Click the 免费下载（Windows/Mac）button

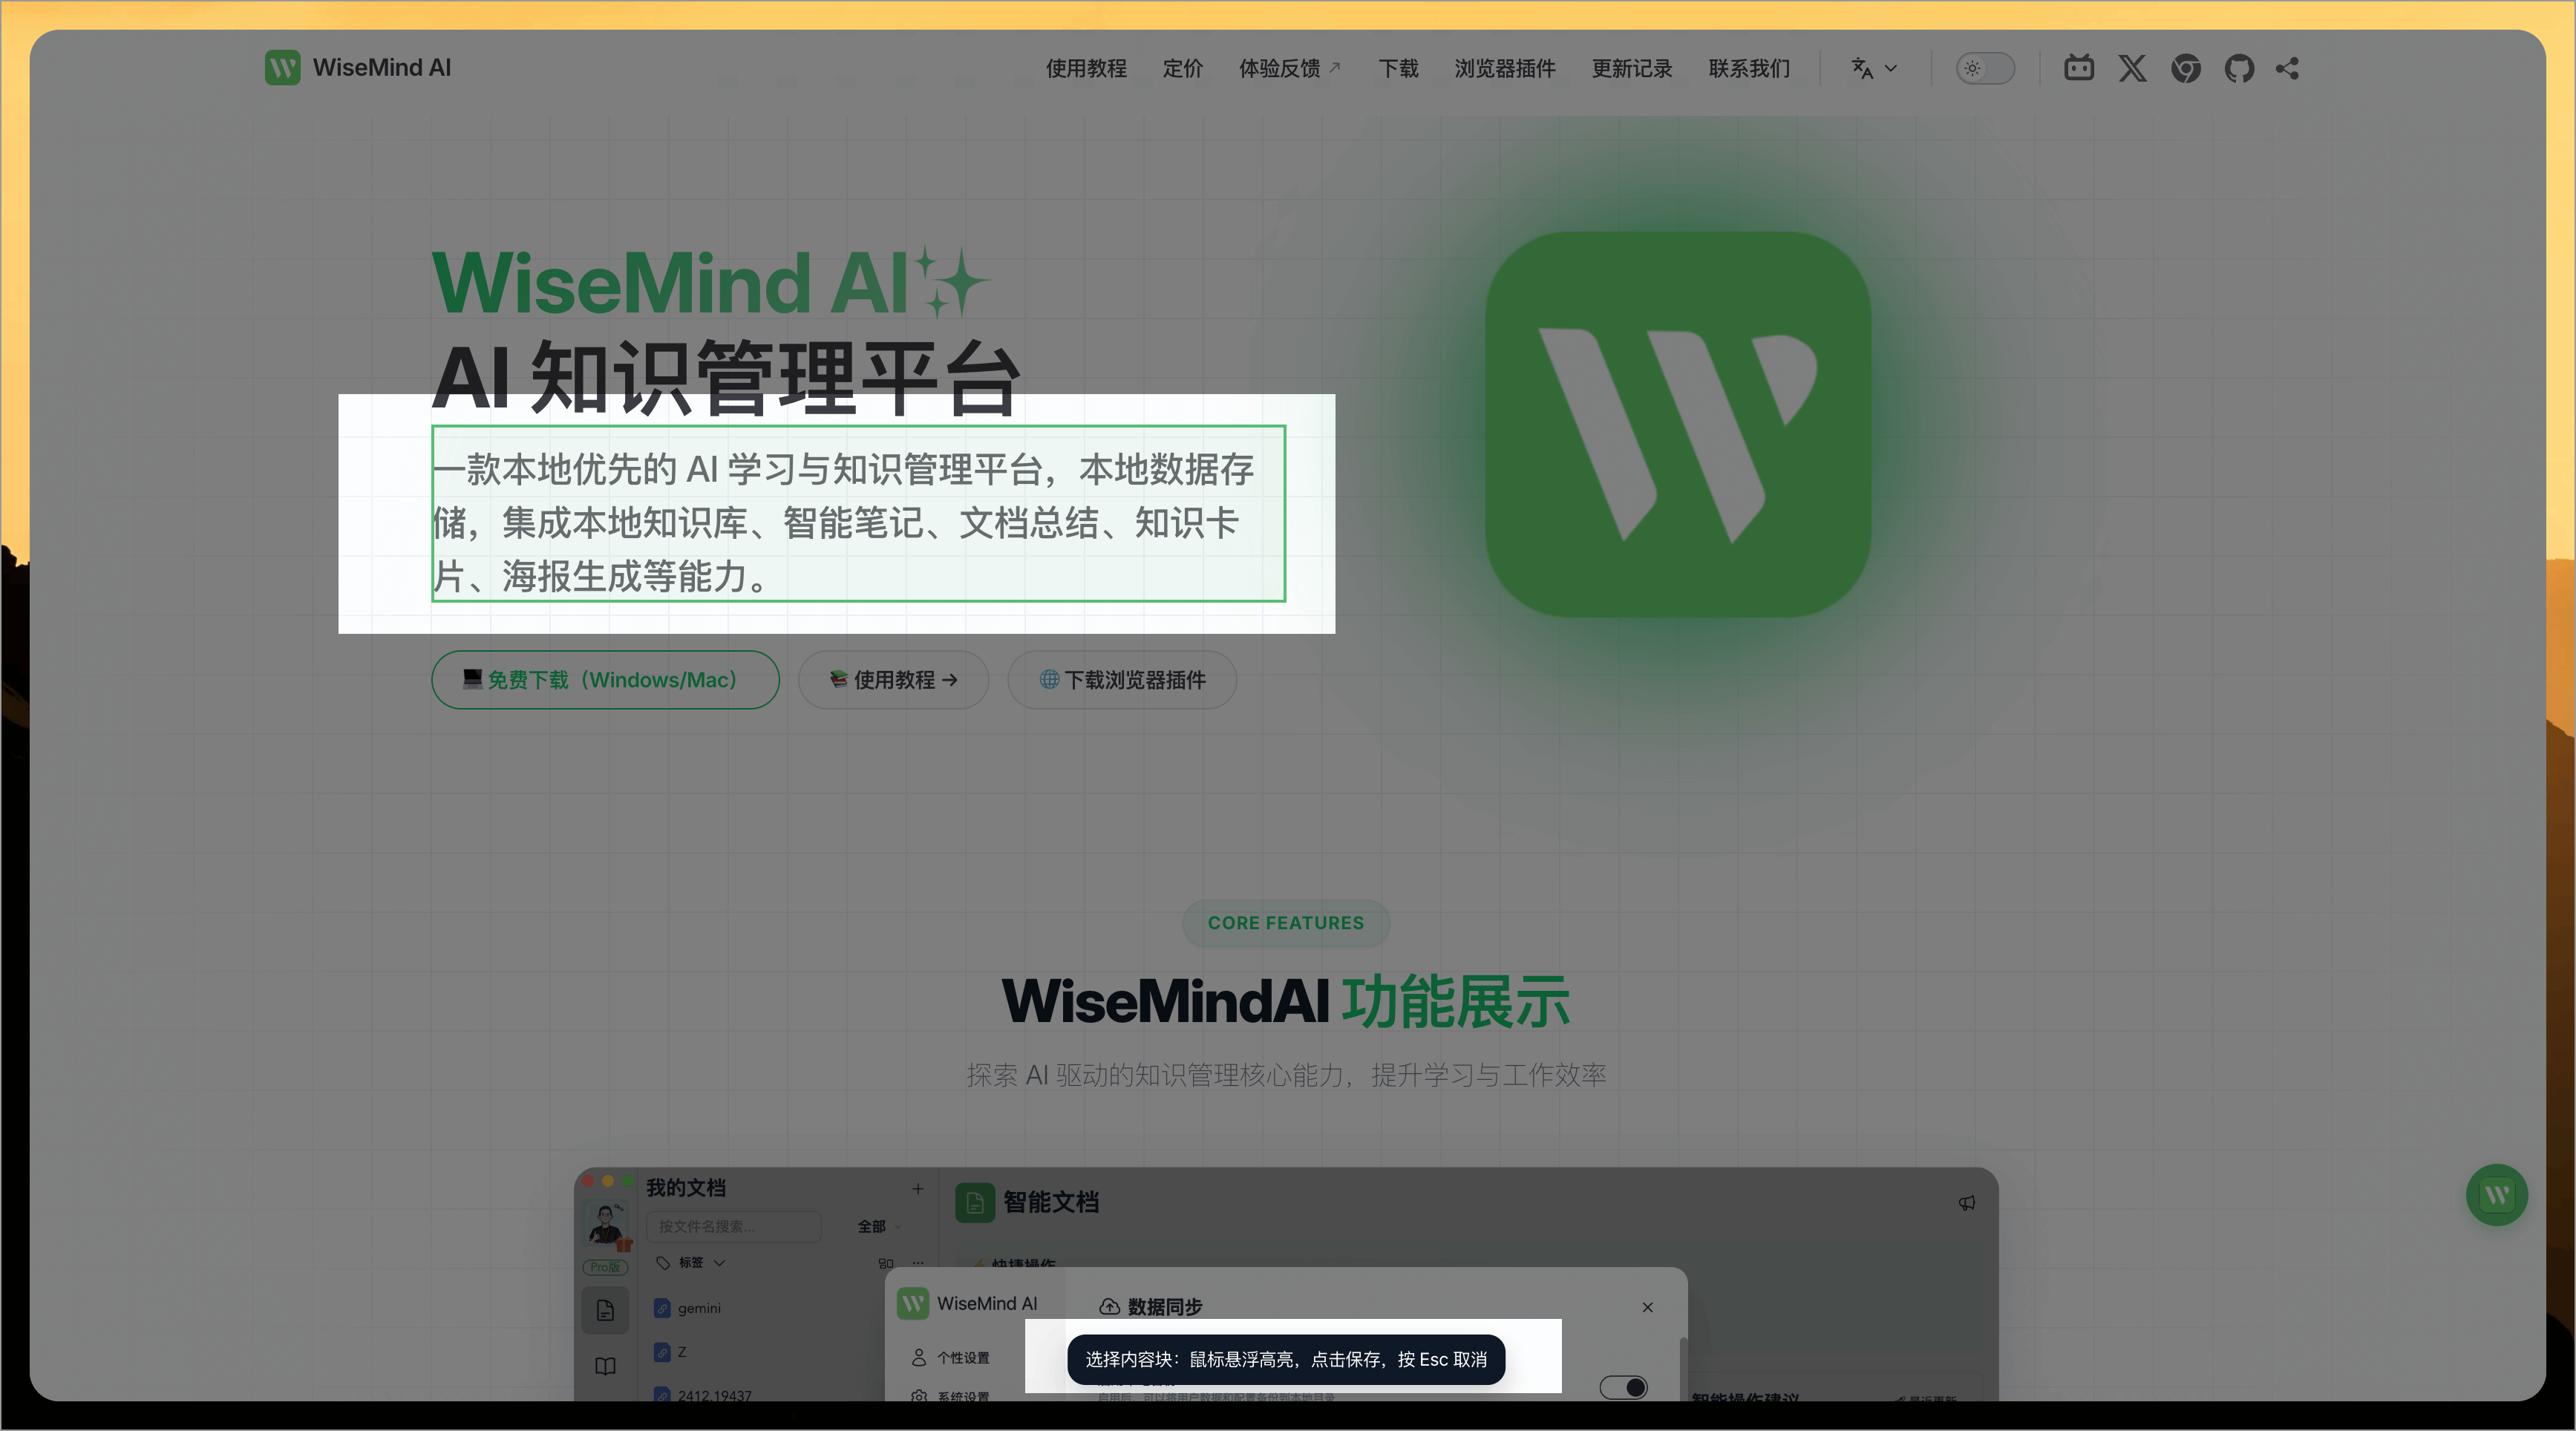point(605,679)
